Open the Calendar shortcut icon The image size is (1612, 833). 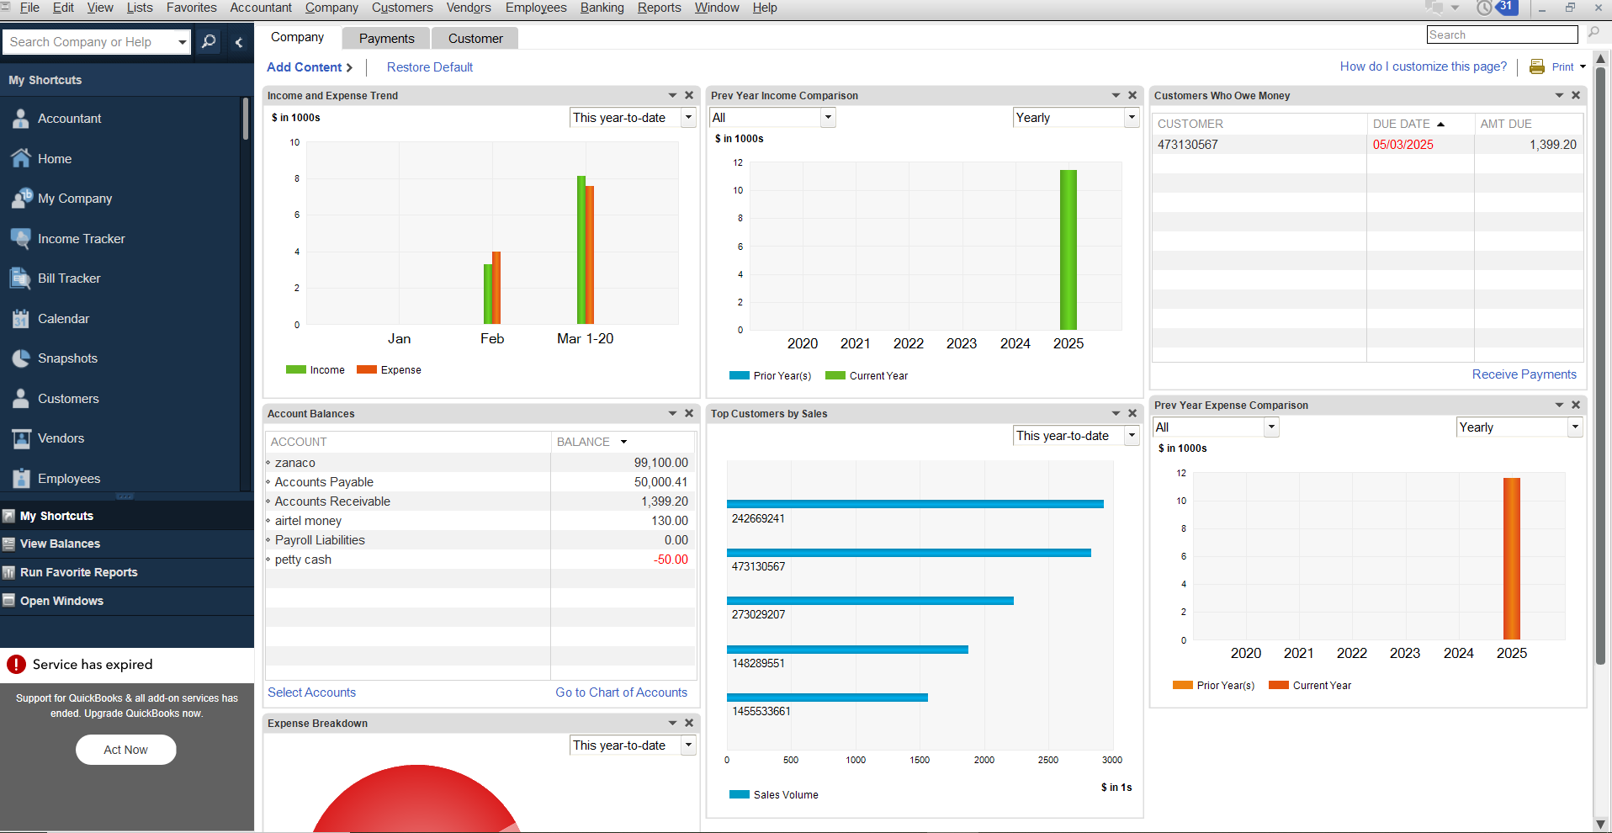tap(21, 319)
